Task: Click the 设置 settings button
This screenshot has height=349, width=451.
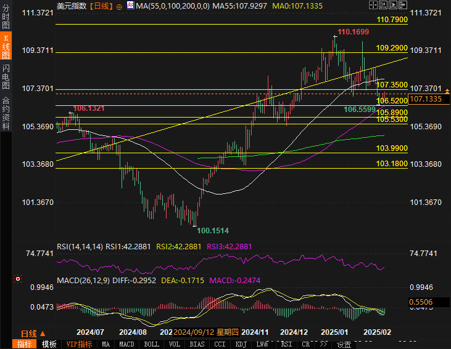Action: click(x=344, y=344)
